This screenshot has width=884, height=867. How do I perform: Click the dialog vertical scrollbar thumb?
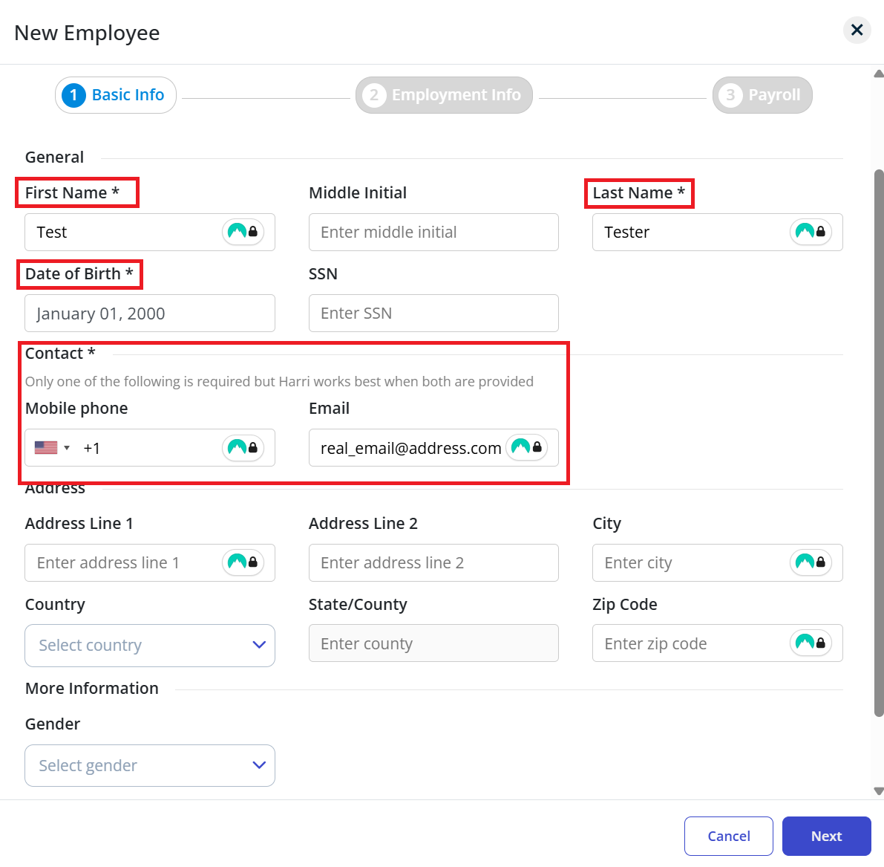(878, 443)
